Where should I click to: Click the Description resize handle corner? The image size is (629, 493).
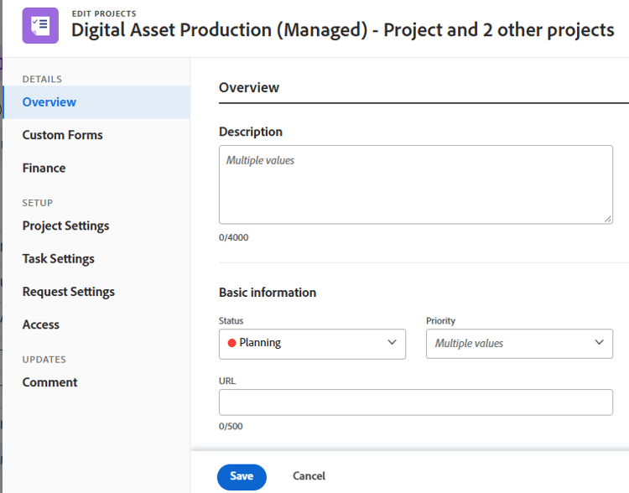click(608, 219)
